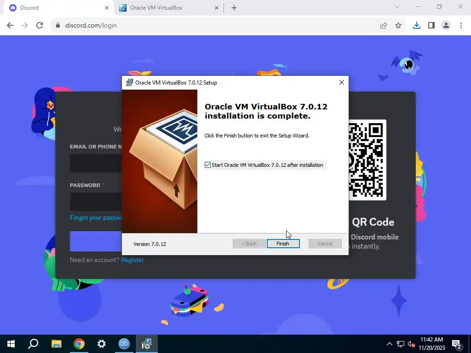Open Windows taskbar search
This screenshot has height=353, width=471.
33,344
